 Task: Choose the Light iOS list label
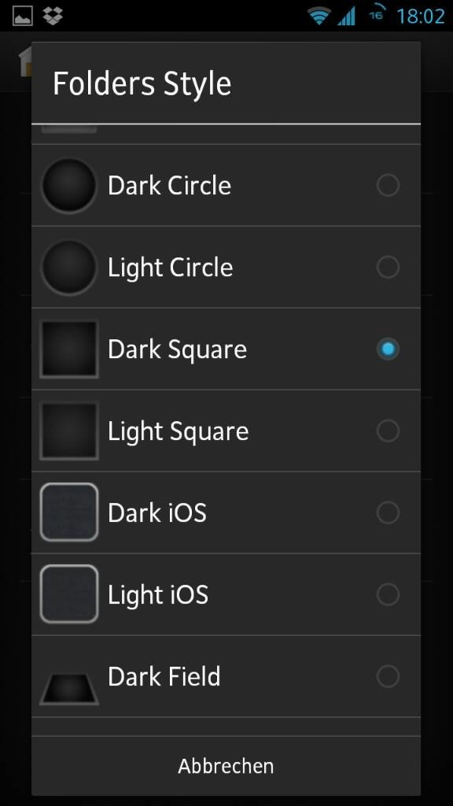coord(158,595)
